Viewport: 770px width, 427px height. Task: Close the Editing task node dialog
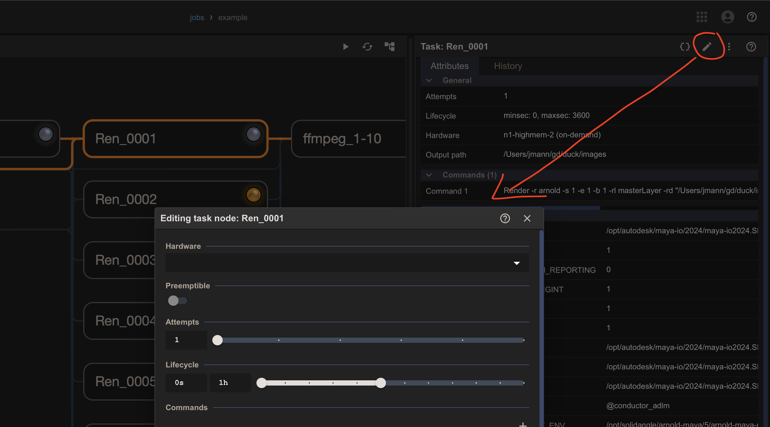coord(527,218)
